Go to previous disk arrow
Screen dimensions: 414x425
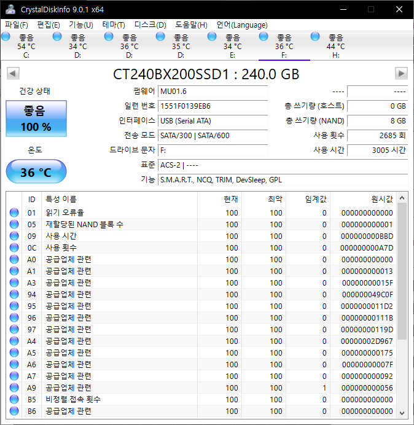point(13,73)
